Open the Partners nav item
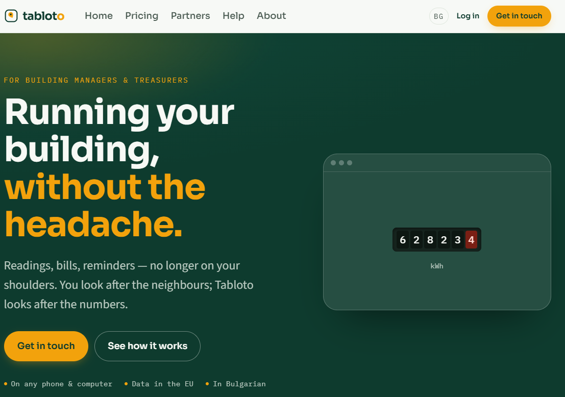The width and height of the screenshot is (565, 397). (x=190, y=16)
